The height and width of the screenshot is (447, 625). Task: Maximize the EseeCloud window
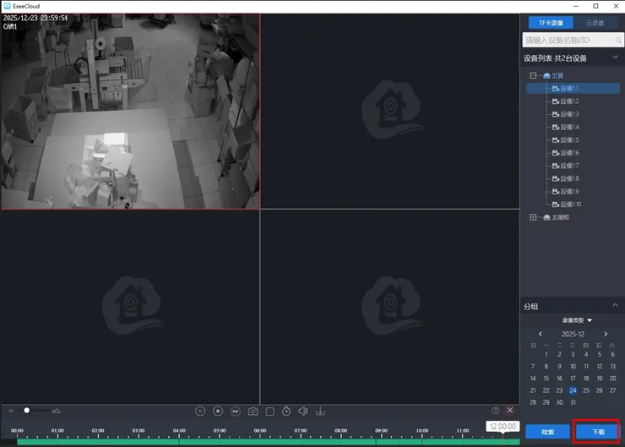(x=595, y=6)
